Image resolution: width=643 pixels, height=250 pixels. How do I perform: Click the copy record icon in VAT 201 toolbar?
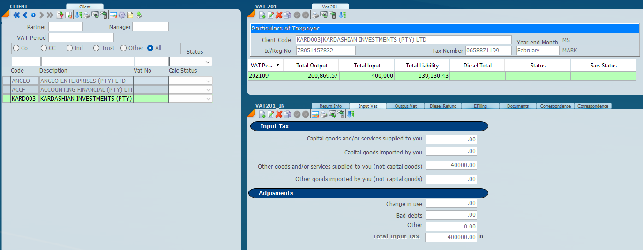(287, 15)
